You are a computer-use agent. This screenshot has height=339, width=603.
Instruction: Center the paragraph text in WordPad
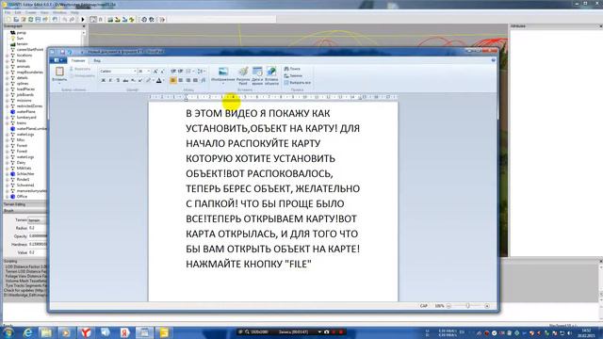(x=180, y=80)
